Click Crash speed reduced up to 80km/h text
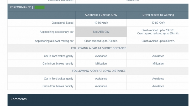 (158, 34)
